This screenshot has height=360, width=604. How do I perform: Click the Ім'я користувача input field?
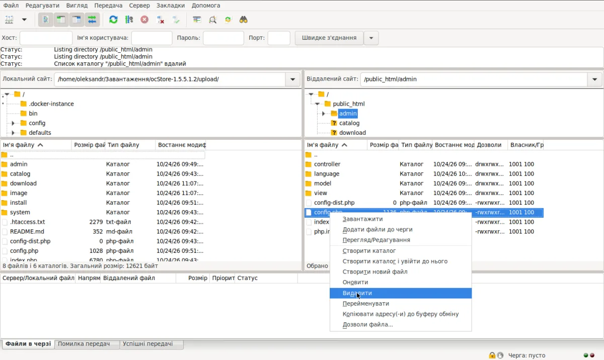tap(152, 38)
